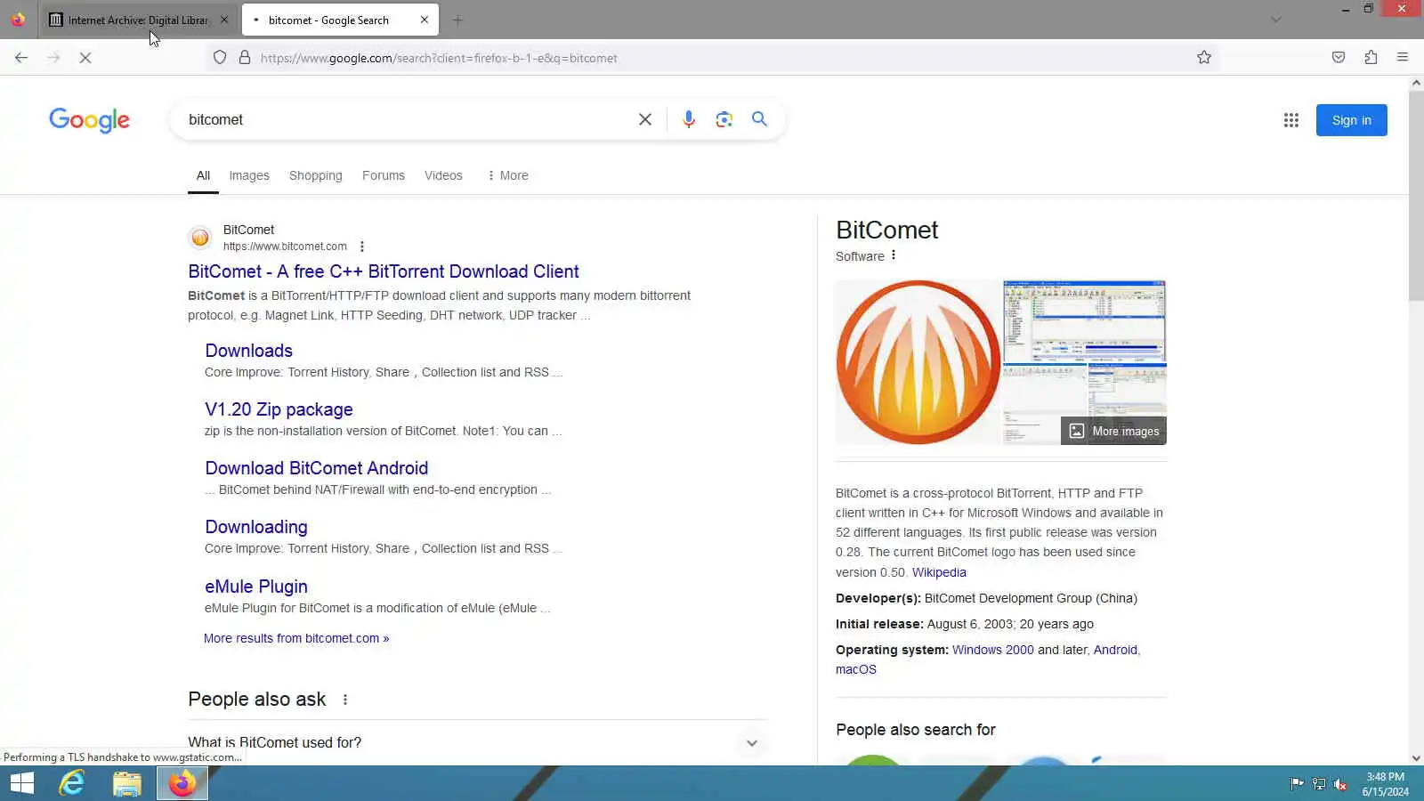Screen dimensions: 1424x801
Task: Go back to the previous page
Action: click(x=21, y=58)
